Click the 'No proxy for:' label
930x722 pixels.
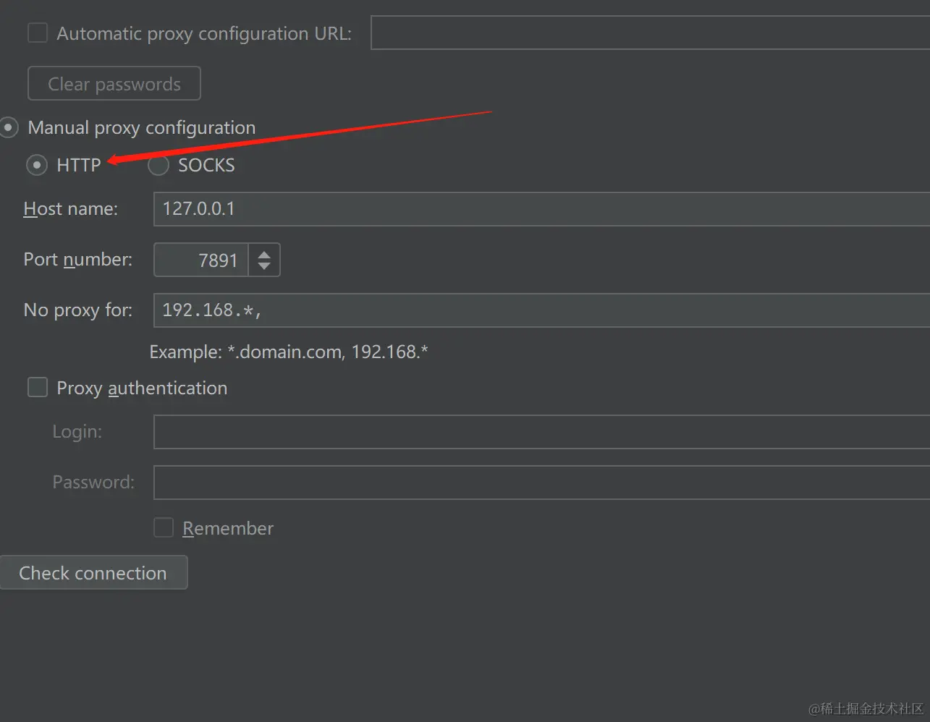78,310
